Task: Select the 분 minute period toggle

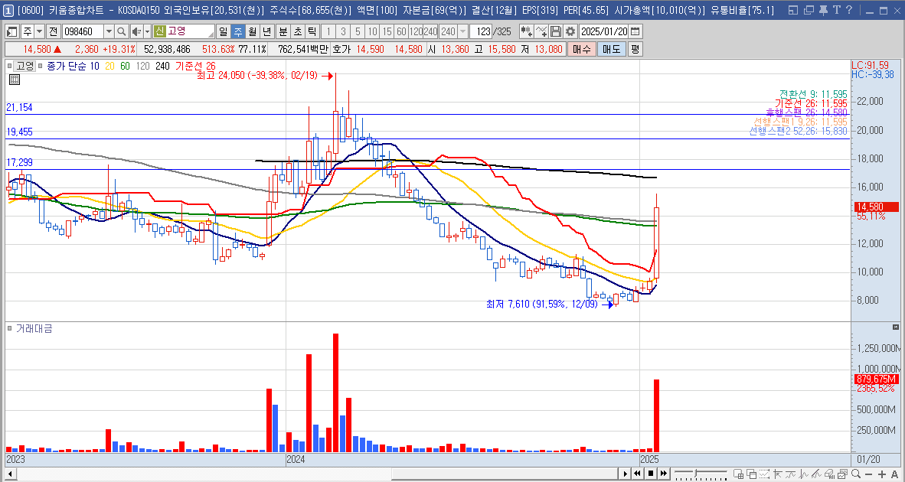Action: coord(283,31)
